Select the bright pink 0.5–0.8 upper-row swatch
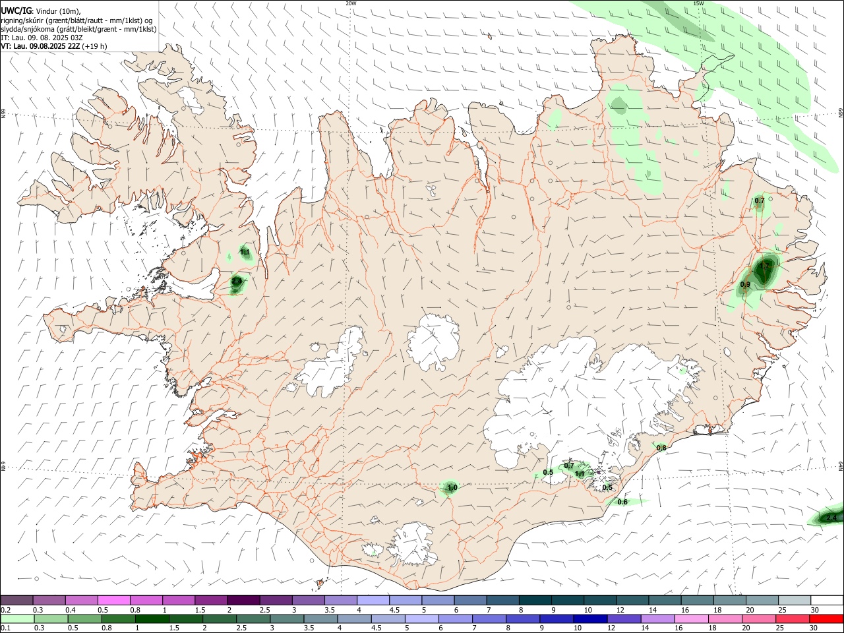The width and height of the screenshot is (844, 633). [x=113, y=601]
